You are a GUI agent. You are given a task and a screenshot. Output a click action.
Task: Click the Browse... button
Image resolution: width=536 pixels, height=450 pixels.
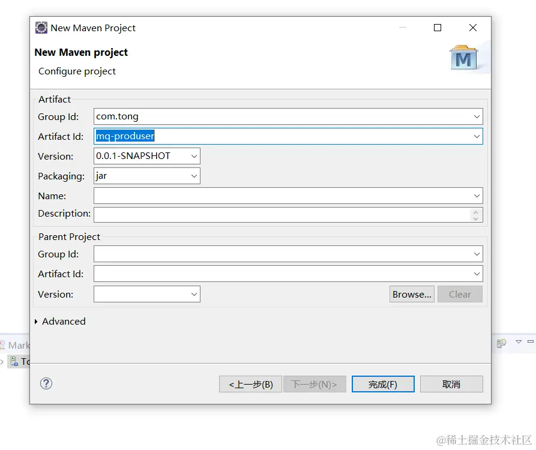412,294
